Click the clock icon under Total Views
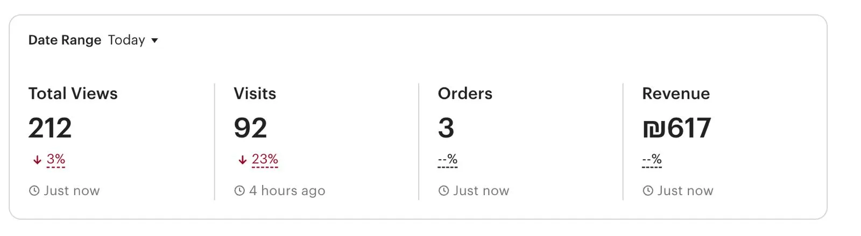This screenshot has height=236, width=861. pyautogui.click(x=34, y=191)
